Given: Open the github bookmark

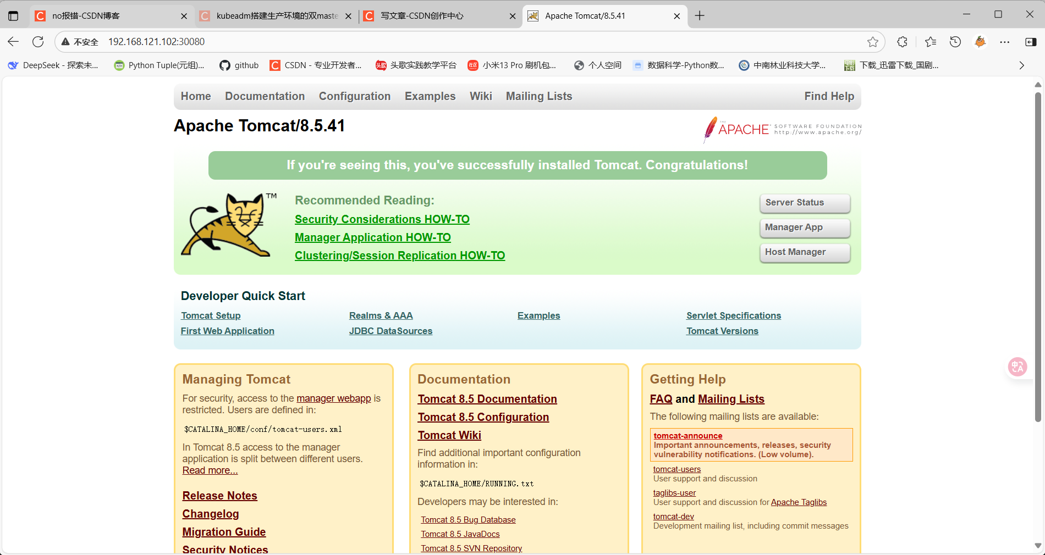Looking at the screenshot, I should [x=239, y=65].
